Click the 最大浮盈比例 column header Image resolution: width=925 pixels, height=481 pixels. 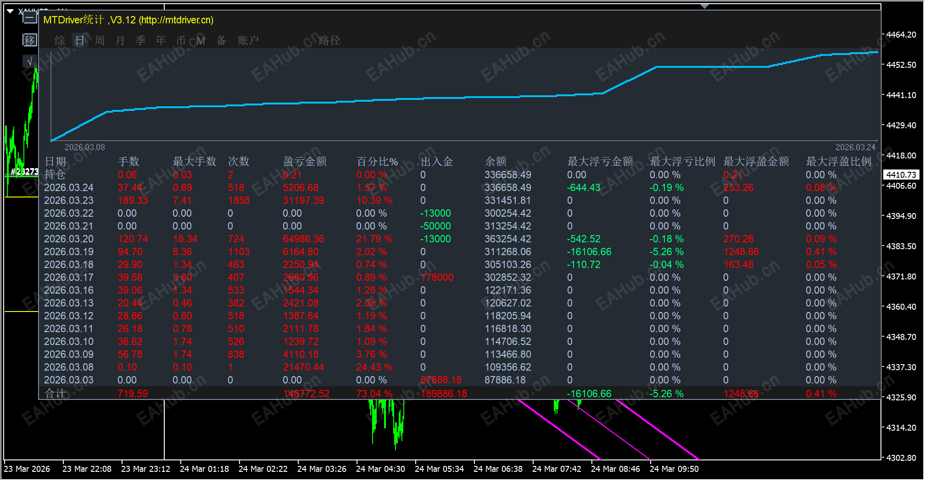(839, 161)
